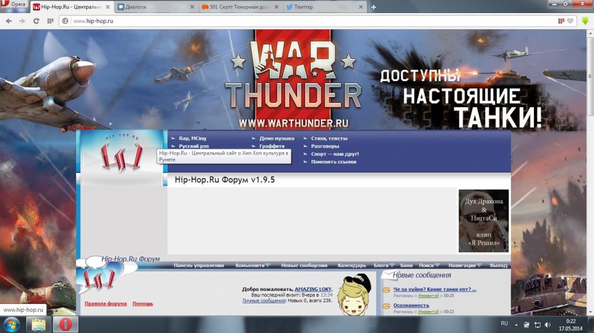Open the Правила форума link
This screenshot has width=594, height=333.
(106, 303)
